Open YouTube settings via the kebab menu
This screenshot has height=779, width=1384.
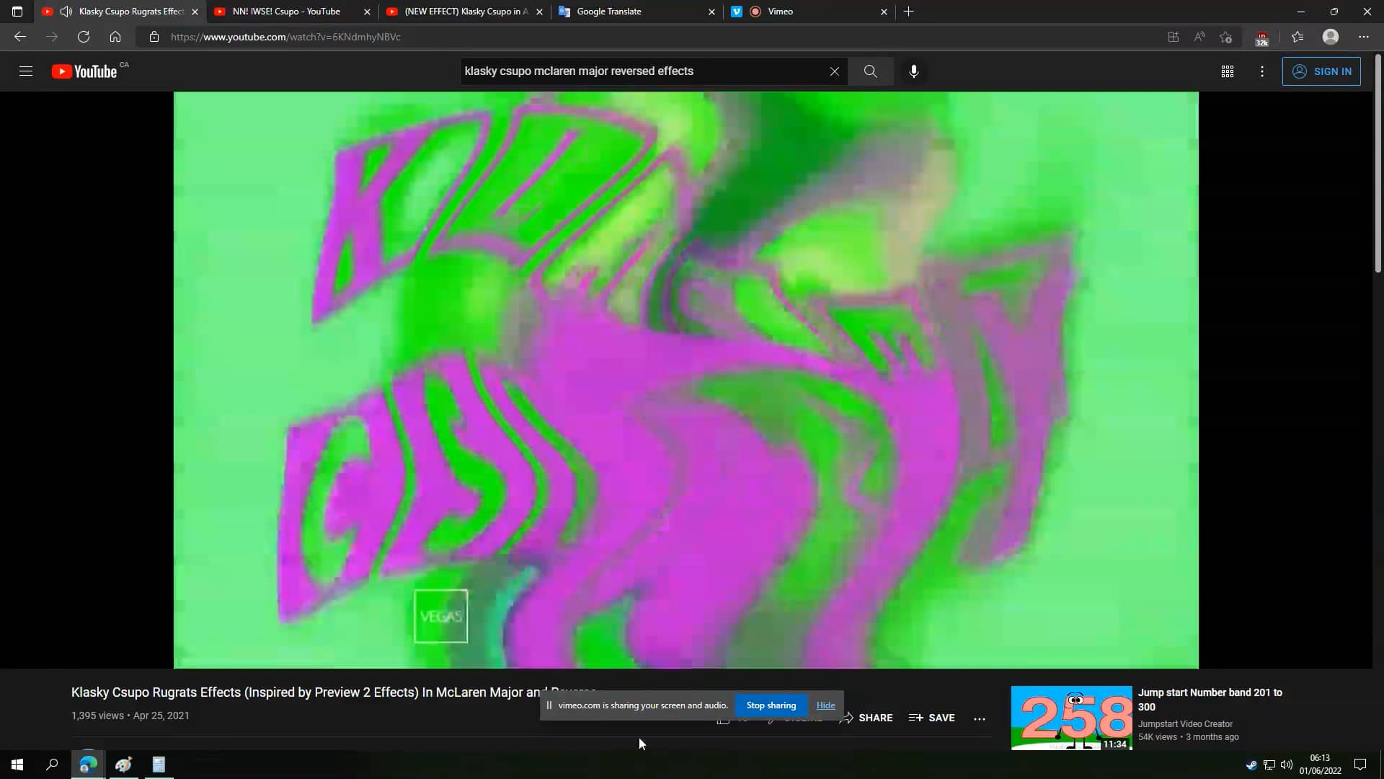click(1261, 71)
